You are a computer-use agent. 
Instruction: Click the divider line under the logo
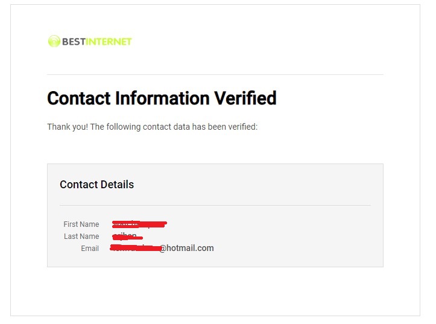coord(215,75)
